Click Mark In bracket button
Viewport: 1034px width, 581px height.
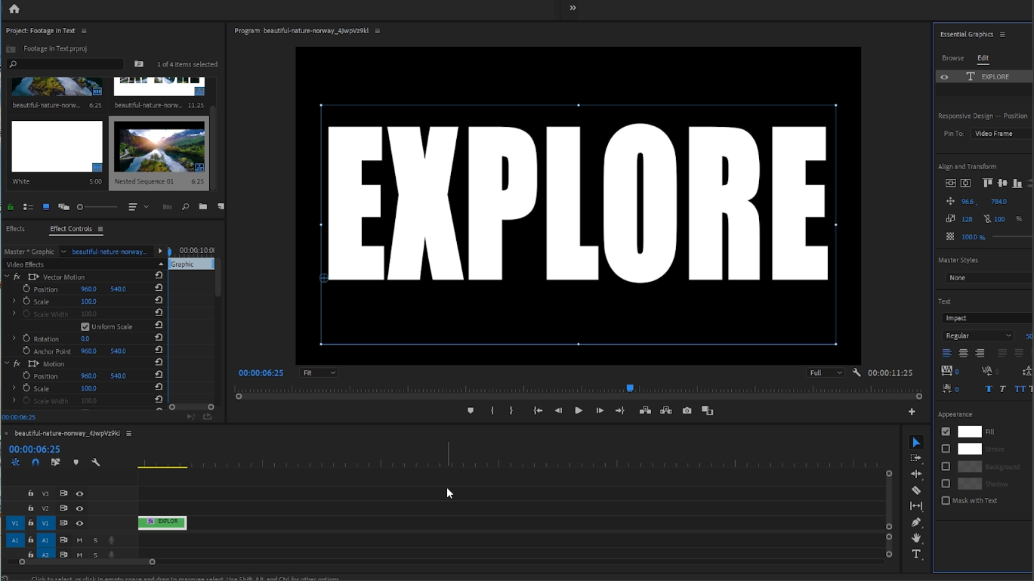[492, 411]
